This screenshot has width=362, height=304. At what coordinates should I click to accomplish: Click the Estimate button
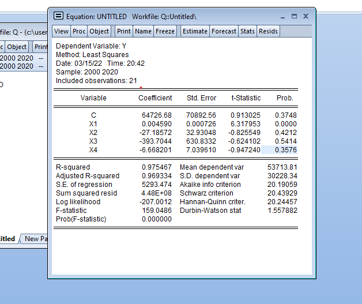(x=195, y=31)
